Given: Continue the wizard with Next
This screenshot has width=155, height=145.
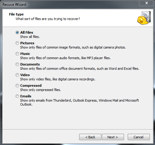Looking at the screenshot, I should pos(113,137).
